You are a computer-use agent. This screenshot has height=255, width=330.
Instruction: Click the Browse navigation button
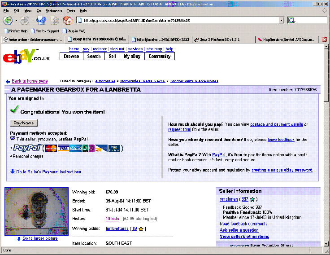[x=71, y=56]
